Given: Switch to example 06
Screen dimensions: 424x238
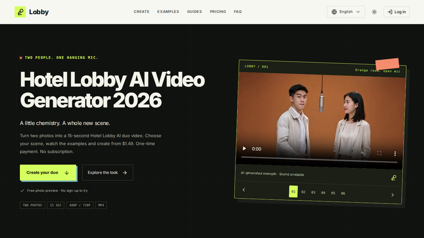Looking at the screenshot, I should coord(343,193).
